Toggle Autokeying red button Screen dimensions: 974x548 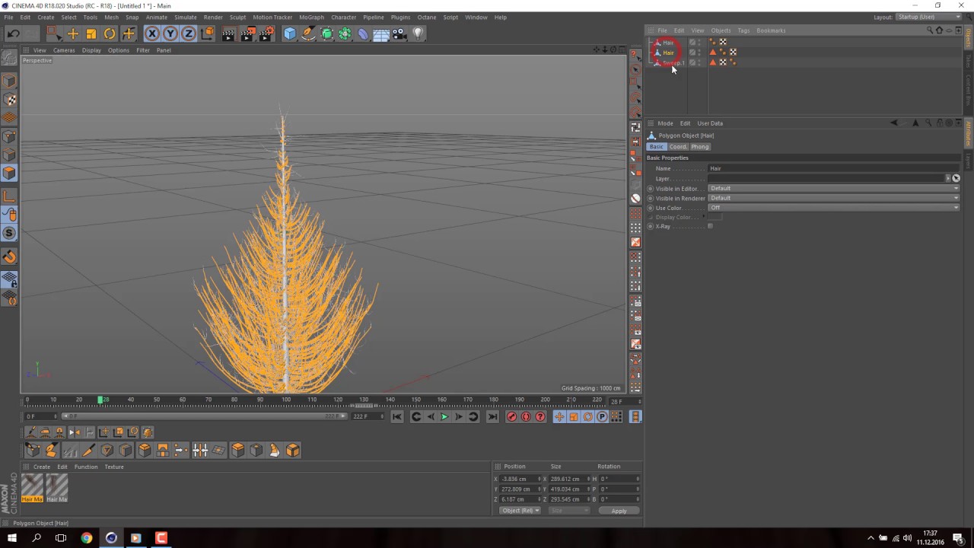(x=526, y=416)
